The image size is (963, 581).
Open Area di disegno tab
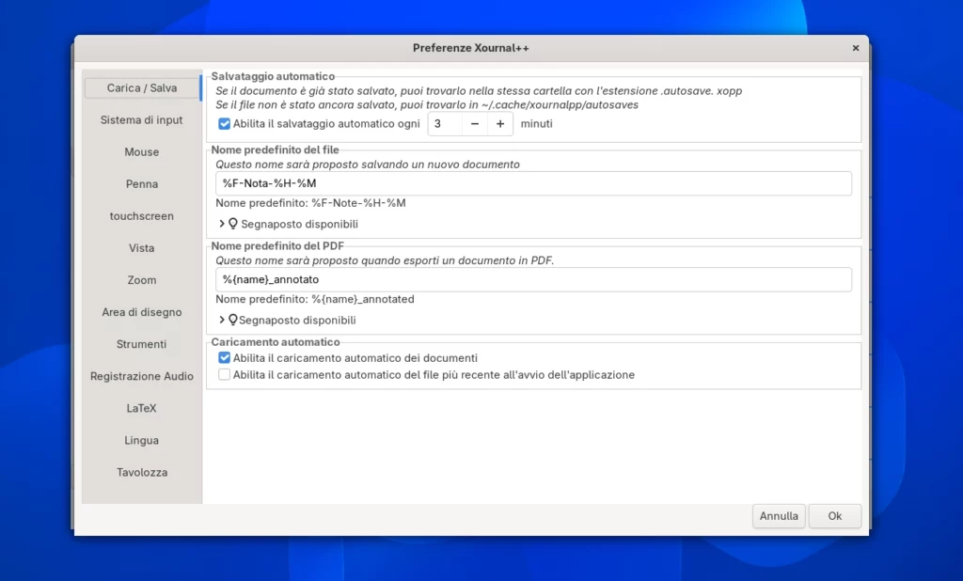tap(142, 312)
